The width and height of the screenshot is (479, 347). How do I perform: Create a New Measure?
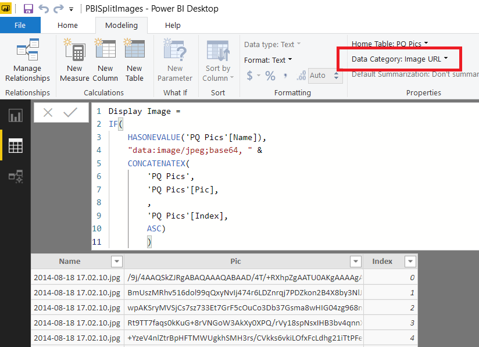[74, 60]
